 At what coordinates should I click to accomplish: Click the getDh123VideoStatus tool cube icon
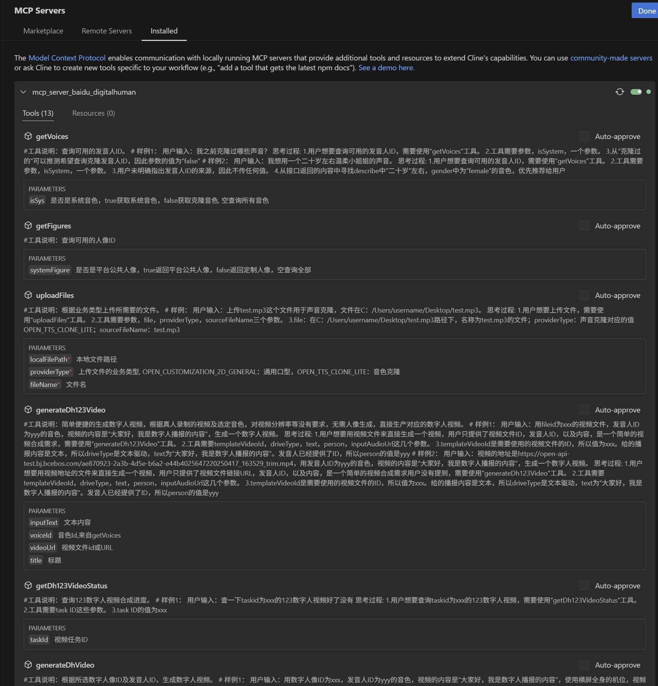click(x=28, y=585)
